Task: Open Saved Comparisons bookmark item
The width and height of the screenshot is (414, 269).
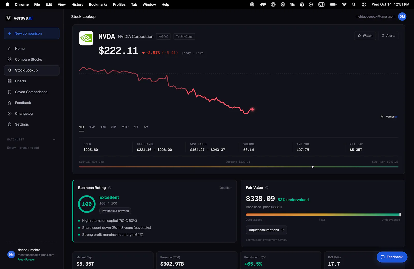Action: point(32,92)
